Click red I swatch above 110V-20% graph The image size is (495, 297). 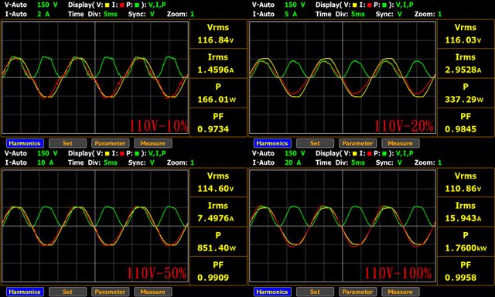coord(370,5)
